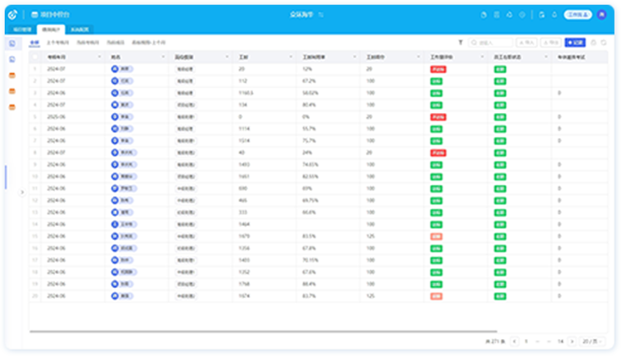Switch to the second view tab above the table
Screen dimensions: 621x356
point(58,42)
